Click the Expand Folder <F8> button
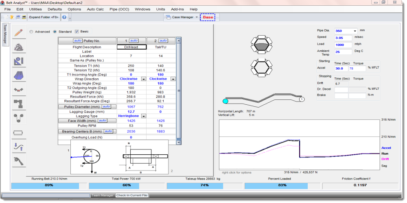Screen dimensions: 407x203 point(44,17)
